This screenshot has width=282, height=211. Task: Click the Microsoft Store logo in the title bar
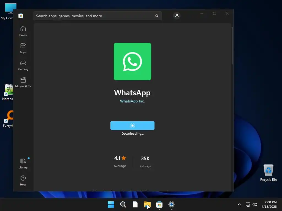[21, 16]
